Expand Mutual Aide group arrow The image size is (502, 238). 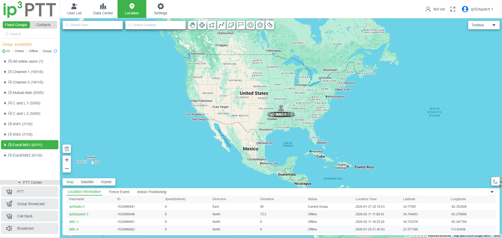pyautogui.click(x=5, y=93)
